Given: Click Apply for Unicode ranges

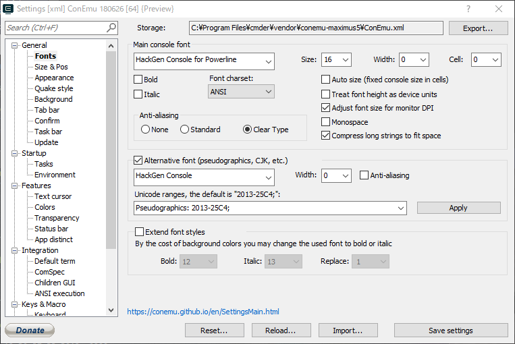Looking at the screenshot, I should [x=459, y=208].
